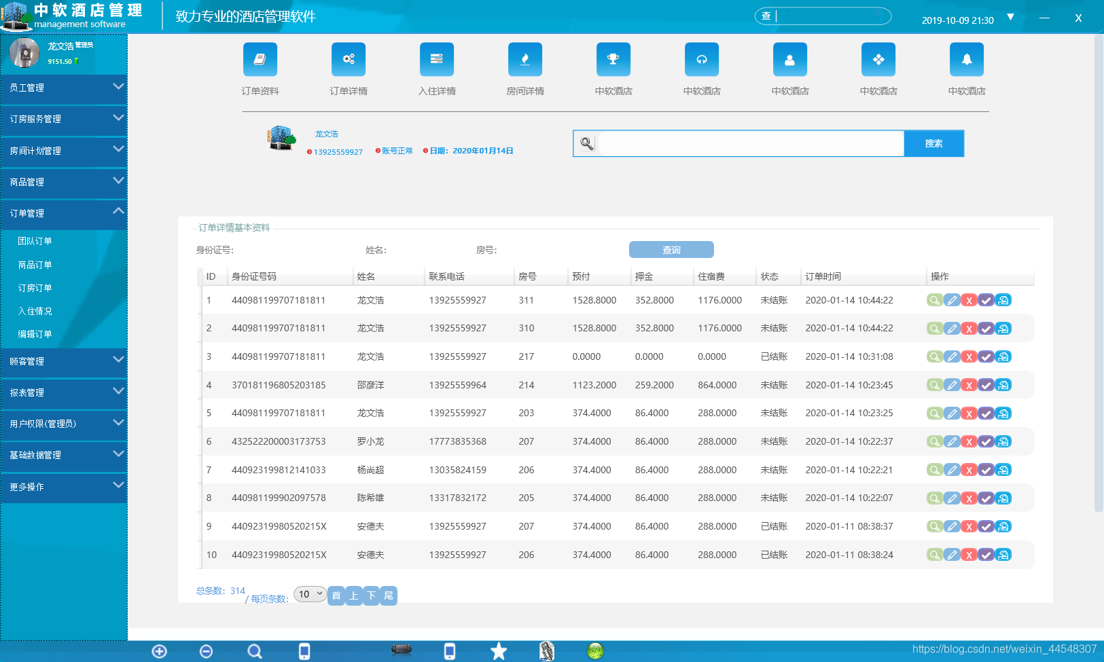This screenshot has width=1104, height=662.
Task: View details for 罗小龙's order
Action: point(935,441)
